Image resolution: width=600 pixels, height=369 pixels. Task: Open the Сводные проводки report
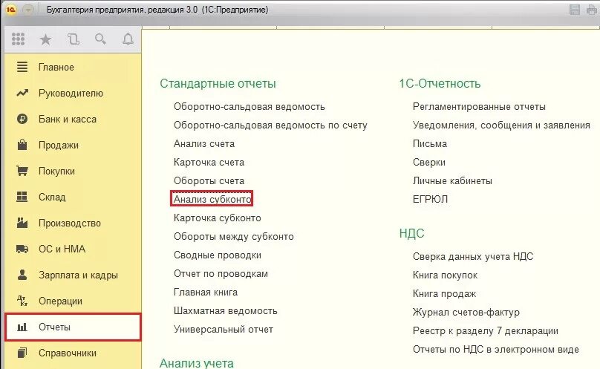[x=218, y=255]
